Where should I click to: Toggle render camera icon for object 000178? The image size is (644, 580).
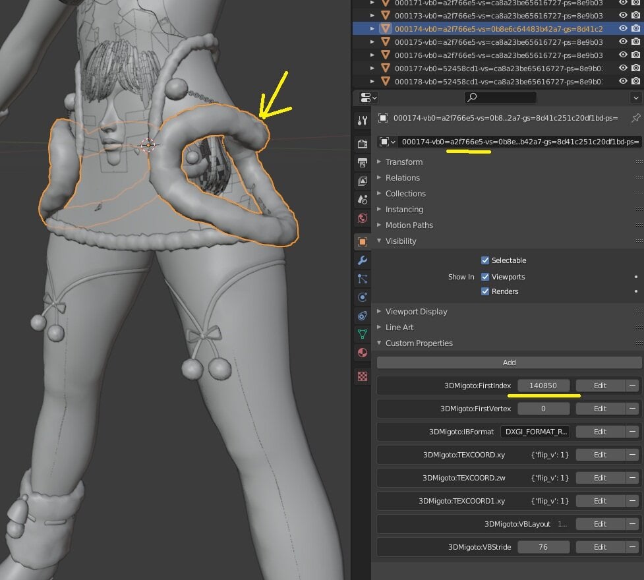[x=636, y=81]
